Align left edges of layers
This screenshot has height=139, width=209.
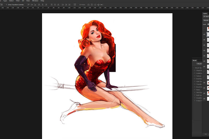[39, 5]
